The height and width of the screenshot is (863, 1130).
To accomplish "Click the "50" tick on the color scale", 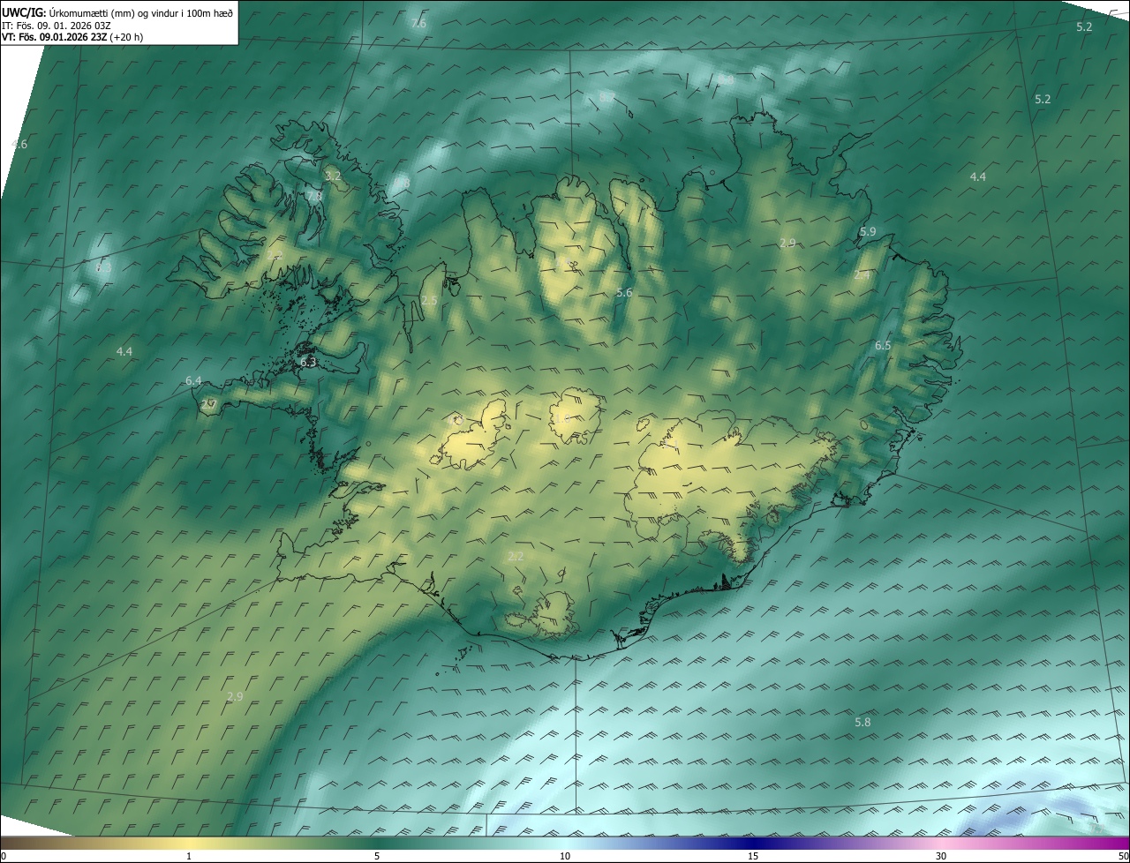I will 1123,856.
